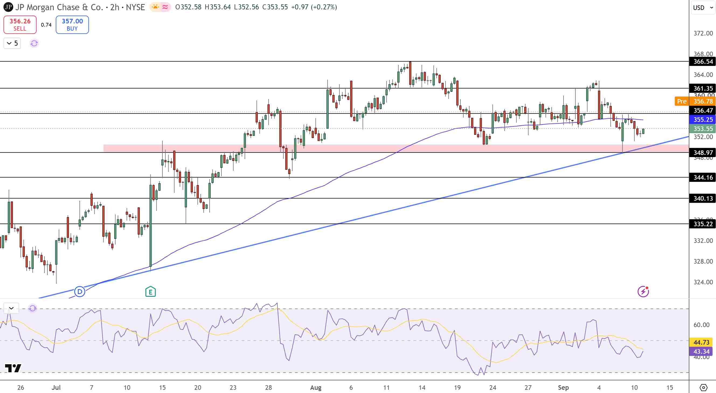716x393 pixels.
Task: Collapse the RSI pane legend chevron
Action: coord(11,308)
